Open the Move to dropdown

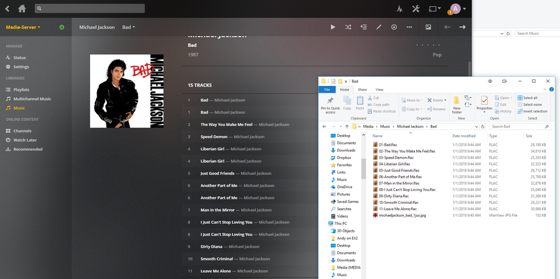click(412, 101)
